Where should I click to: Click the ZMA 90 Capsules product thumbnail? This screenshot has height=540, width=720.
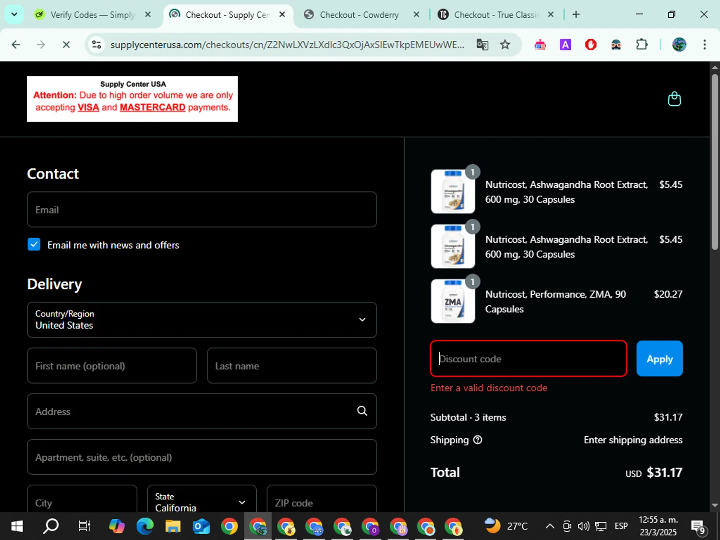point(453,301)
